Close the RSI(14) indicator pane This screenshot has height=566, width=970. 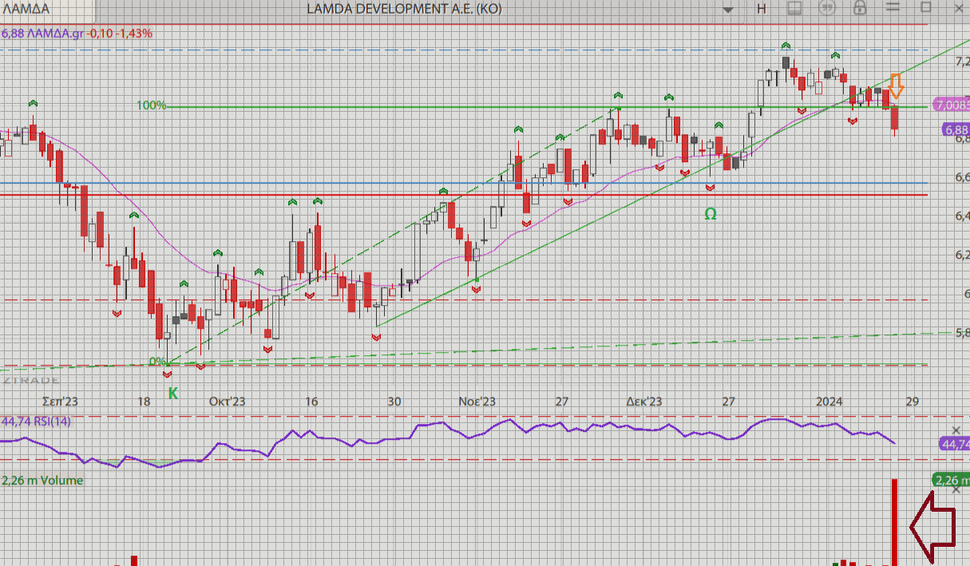957,430
